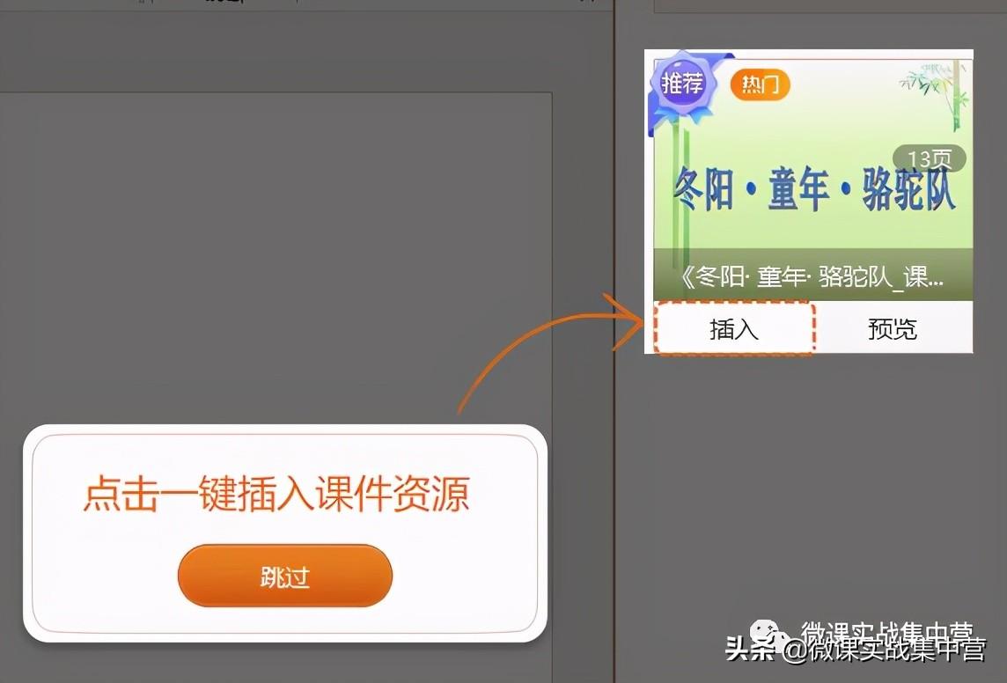Click the purple 推荐 badge icon
This screenshot has width=1007, height=683.
683,84
